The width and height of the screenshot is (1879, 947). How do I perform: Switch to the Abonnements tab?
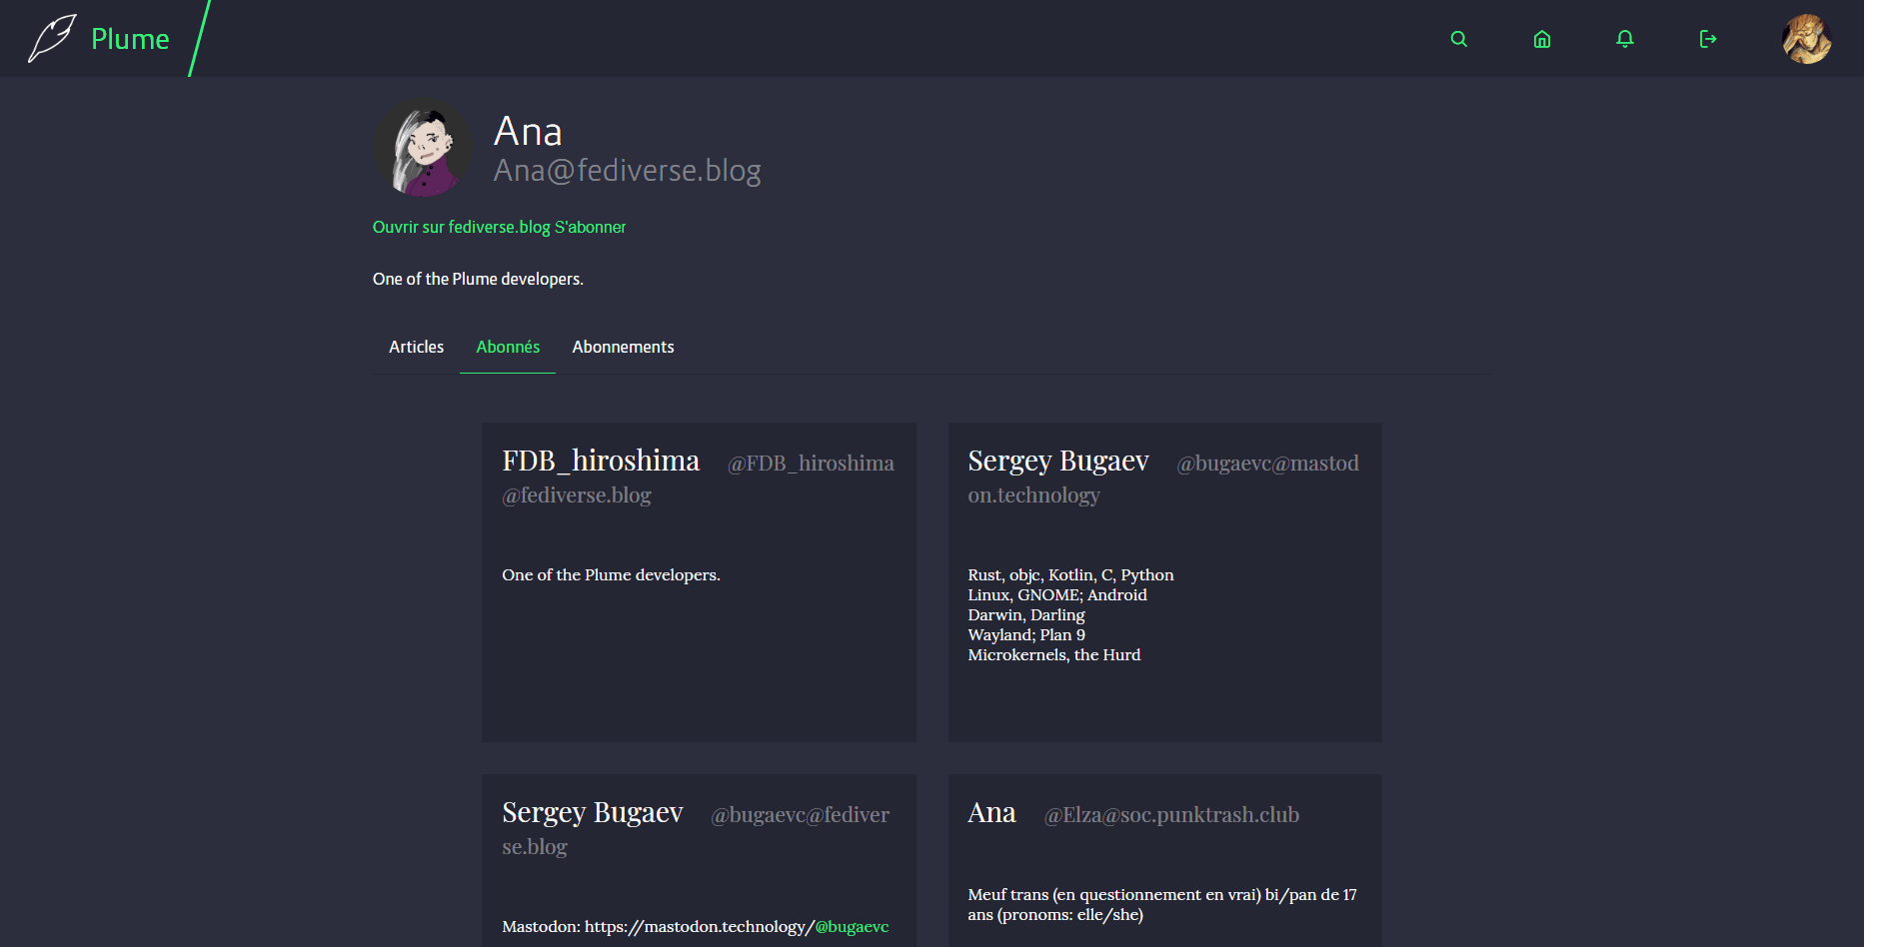(623, 347)
